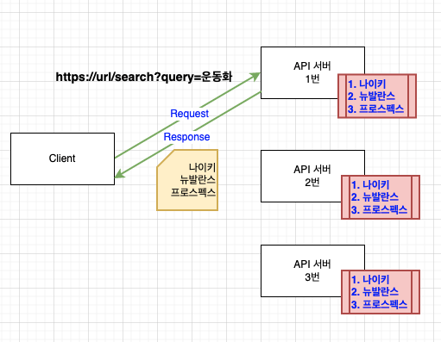Select the red list box on API 서버 3번
441x342 pixels.
pos(381,292)
